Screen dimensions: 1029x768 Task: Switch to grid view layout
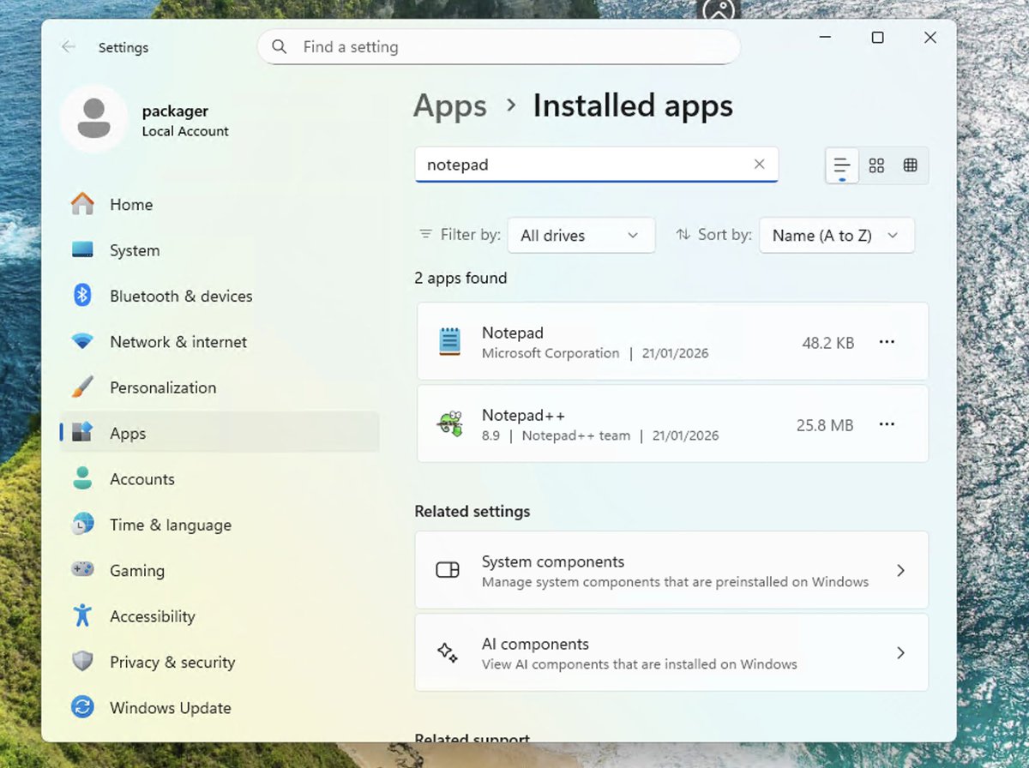point(876,165)
